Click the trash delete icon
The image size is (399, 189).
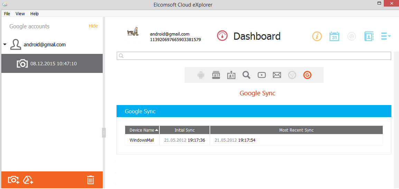click(x=91, y=180)
